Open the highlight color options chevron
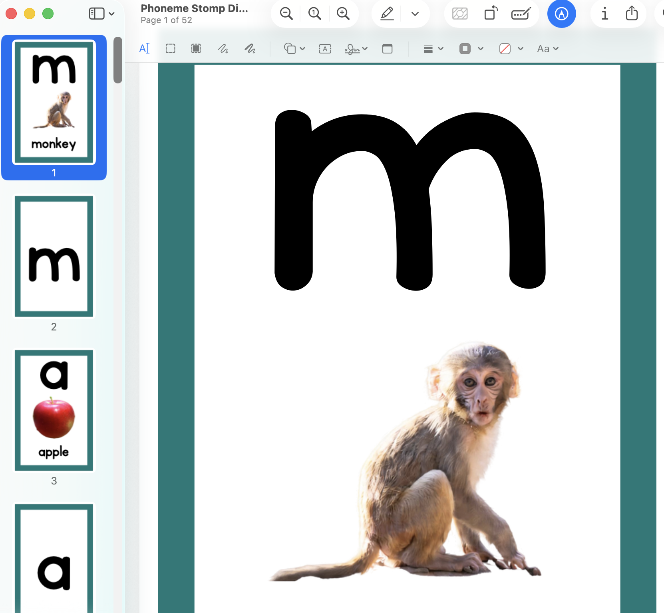664x613 pixels. (415, 14)
